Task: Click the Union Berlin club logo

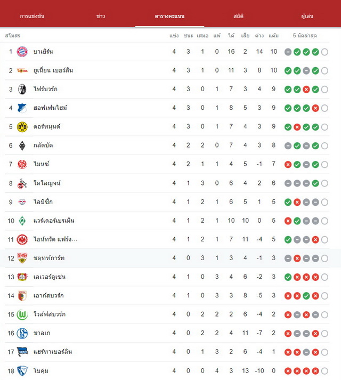Action: (22, 70)
